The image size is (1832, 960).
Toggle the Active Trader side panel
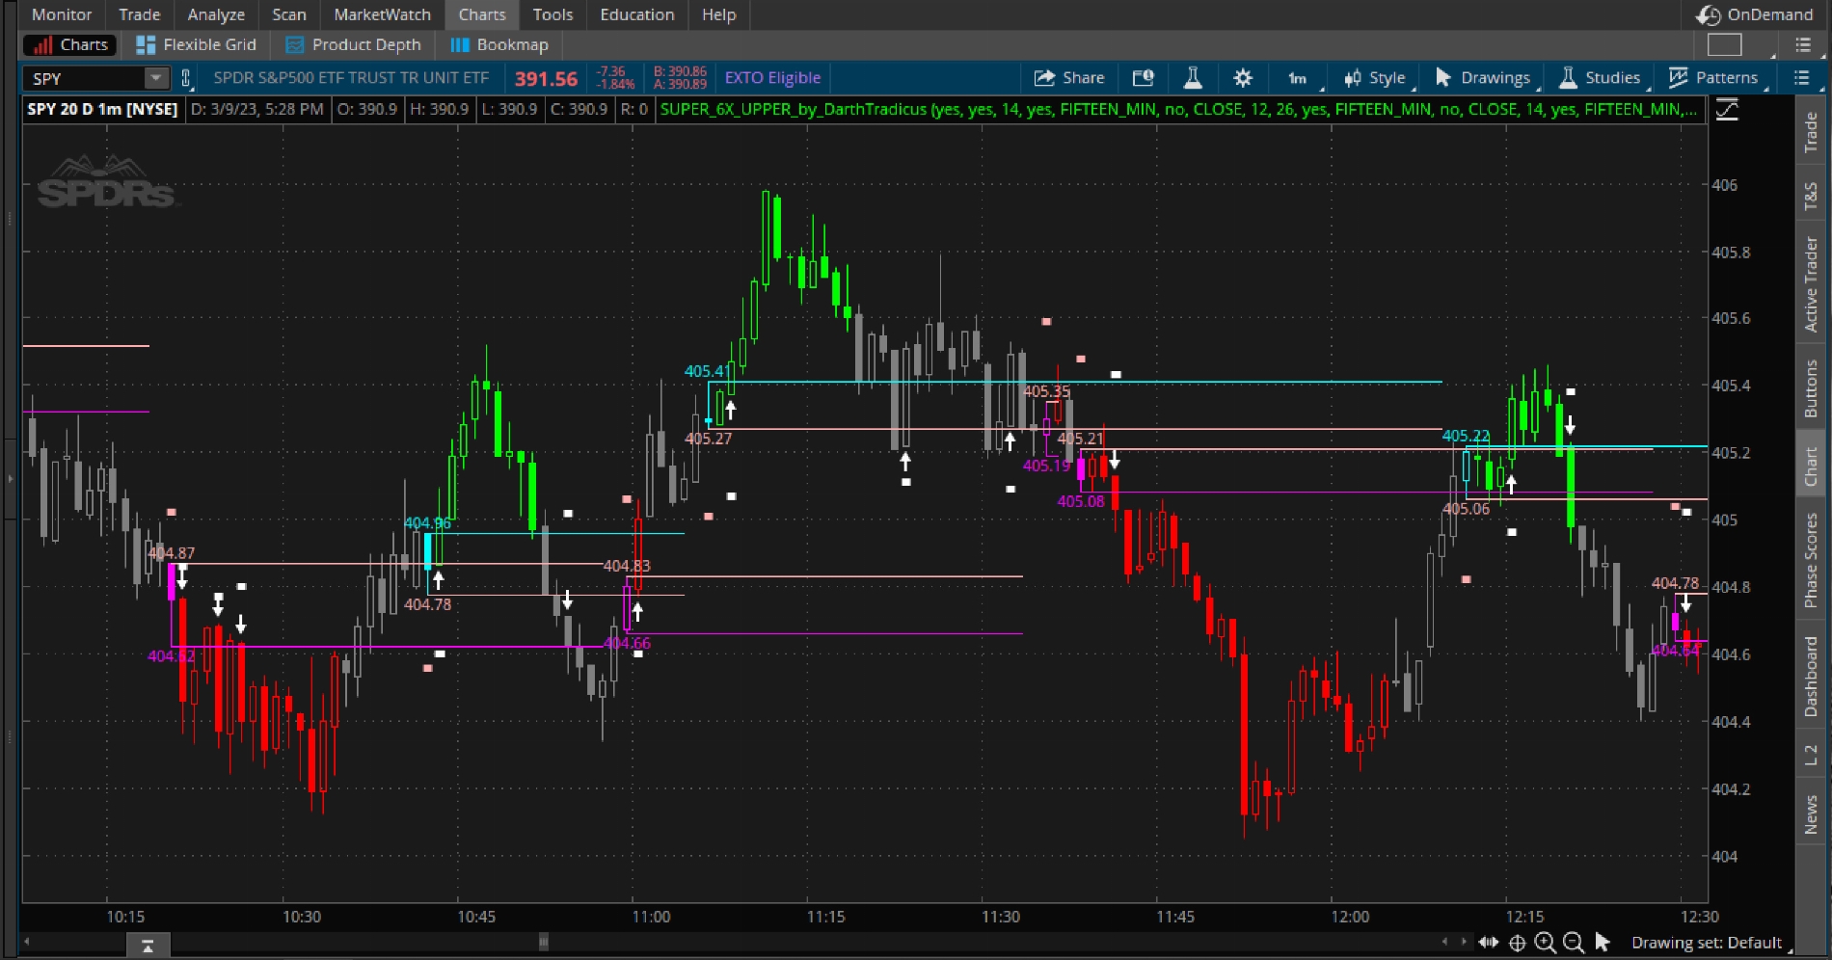[1811, 284]
